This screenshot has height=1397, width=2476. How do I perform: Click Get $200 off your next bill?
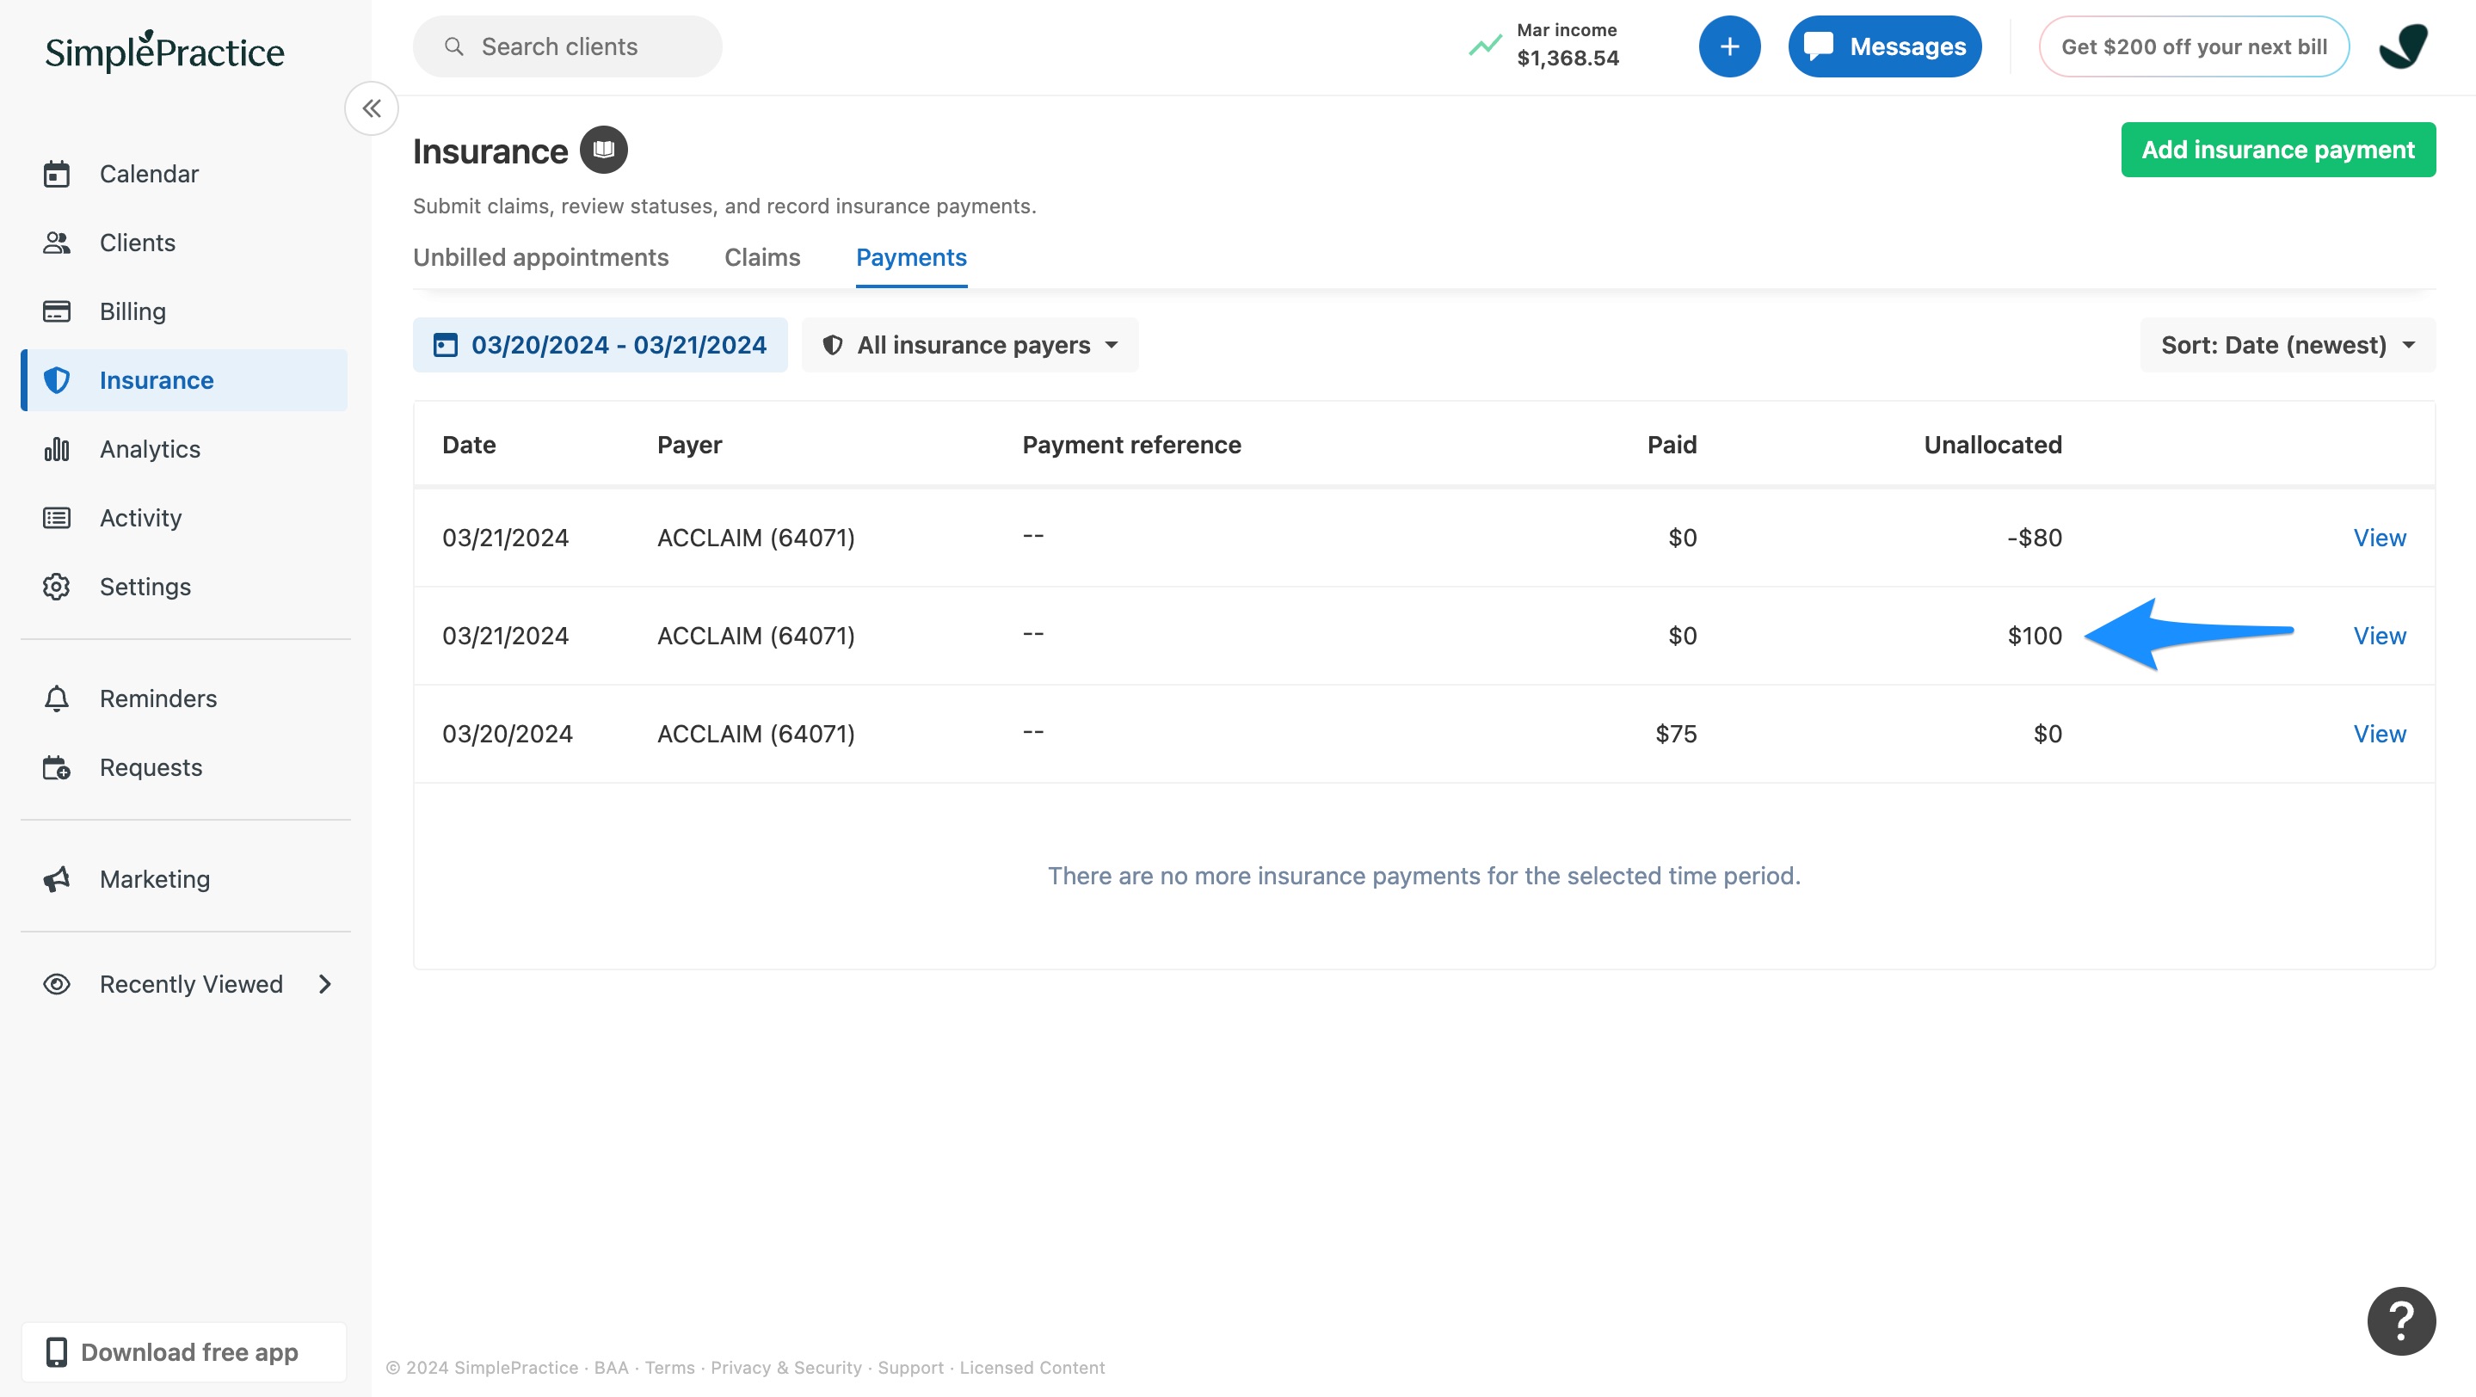click(2195, 46)
